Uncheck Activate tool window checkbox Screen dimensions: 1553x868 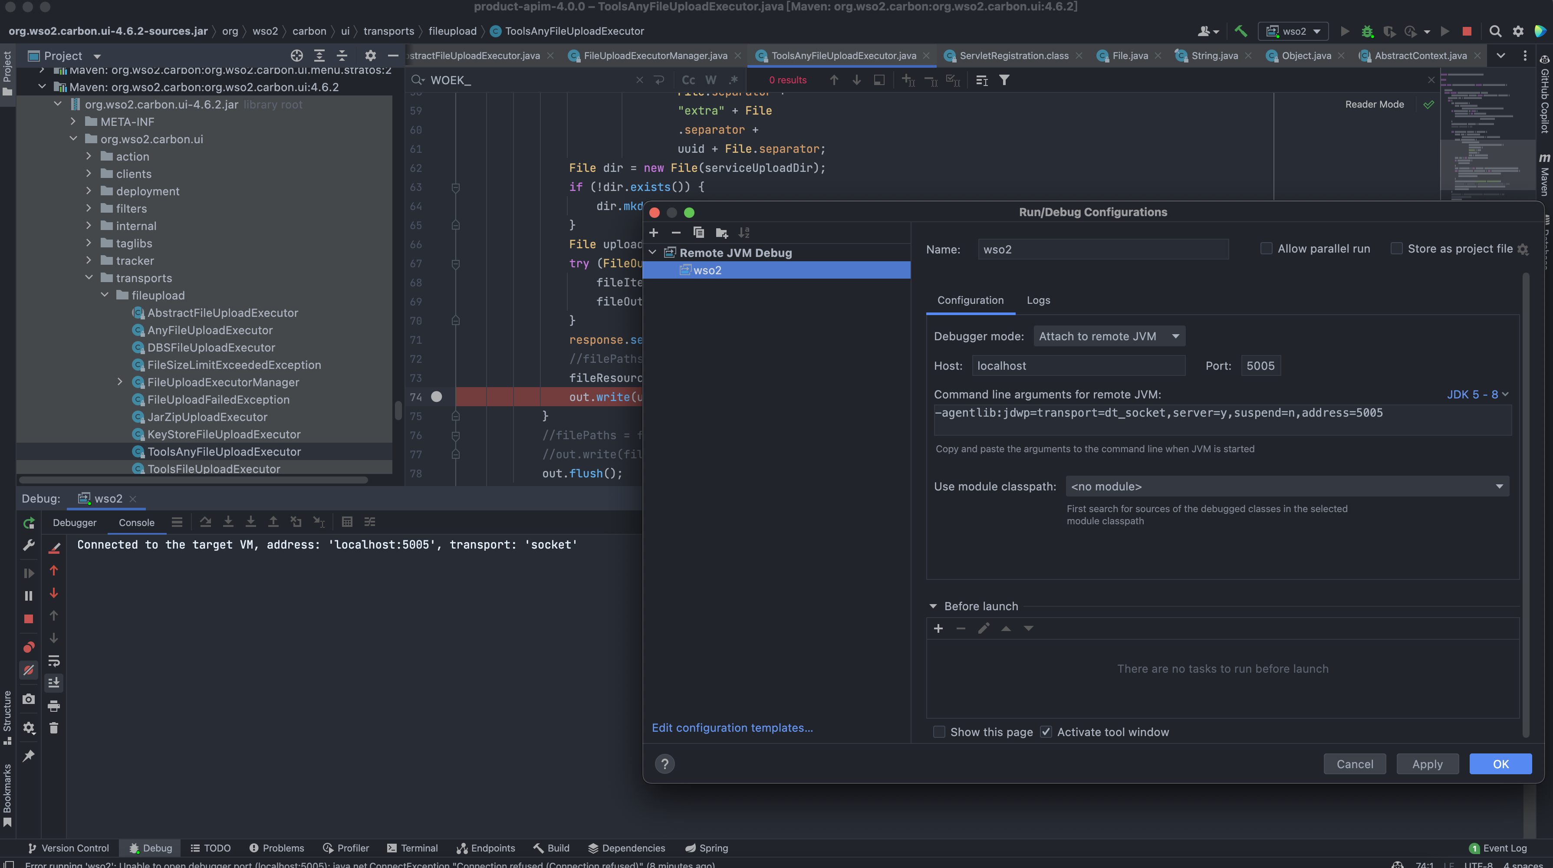pyautogui.click(x=1046, y=732)
